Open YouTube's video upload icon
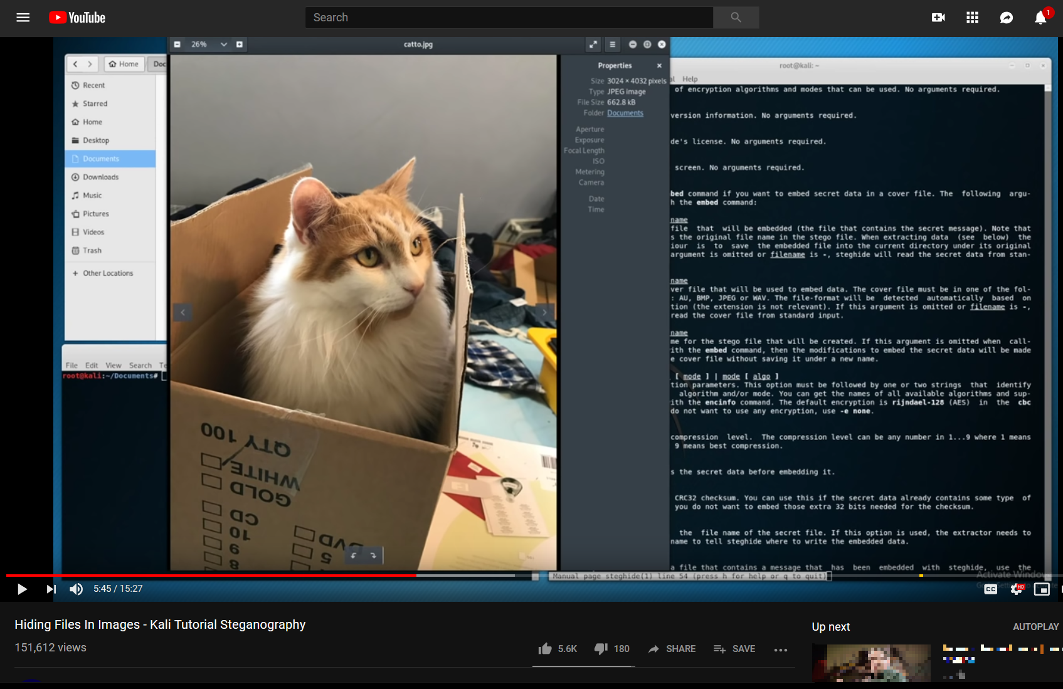The height and width of the screenshot is (689, 1063). coord(938,18)
